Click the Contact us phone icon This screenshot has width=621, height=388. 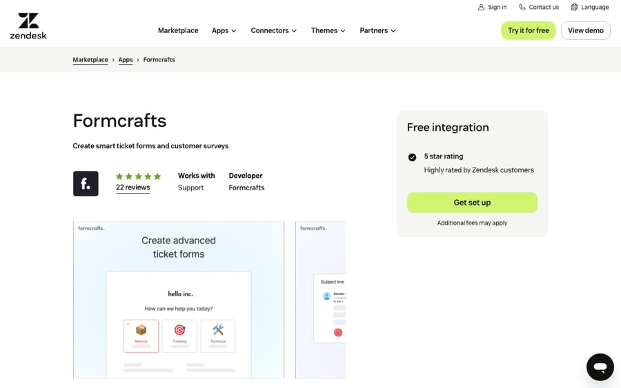pos(522,7)
